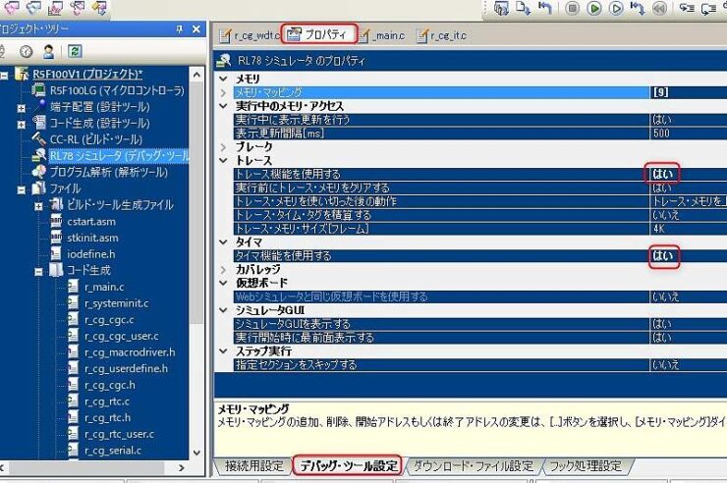727x483 pixels.
Task: Collapse the トレース property section
Action: [x=224, y=160]
